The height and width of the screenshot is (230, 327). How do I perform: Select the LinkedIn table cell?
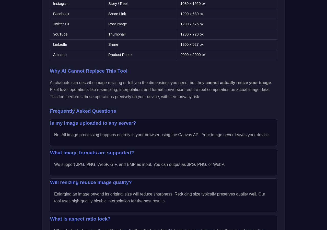pos(78,45)
